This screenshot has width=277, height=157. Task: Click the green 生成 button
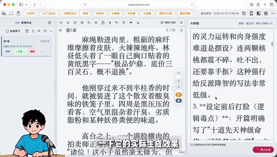point(20,51)
